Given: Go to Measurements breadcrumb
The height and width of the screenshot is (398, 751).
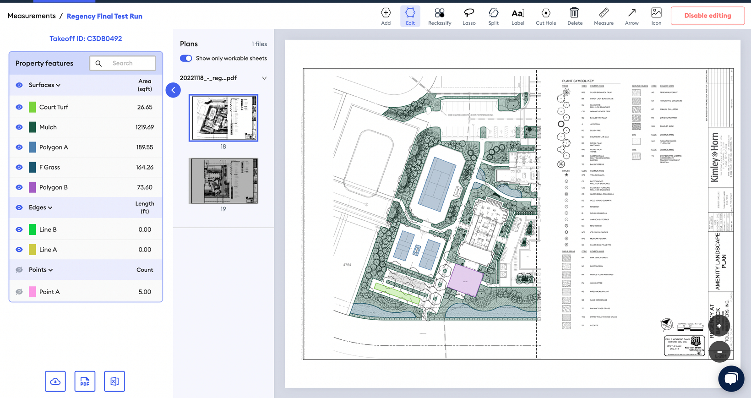Looking at the screenshot, I should pyautogui.click(x=32, y=16).
